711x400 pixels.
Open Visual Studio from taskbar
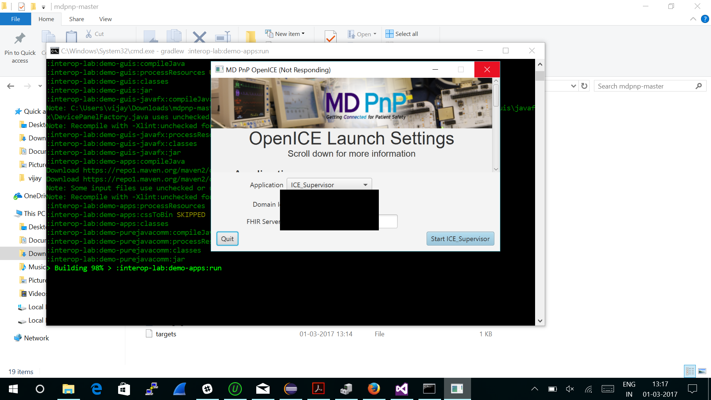(x=402, y=389)
